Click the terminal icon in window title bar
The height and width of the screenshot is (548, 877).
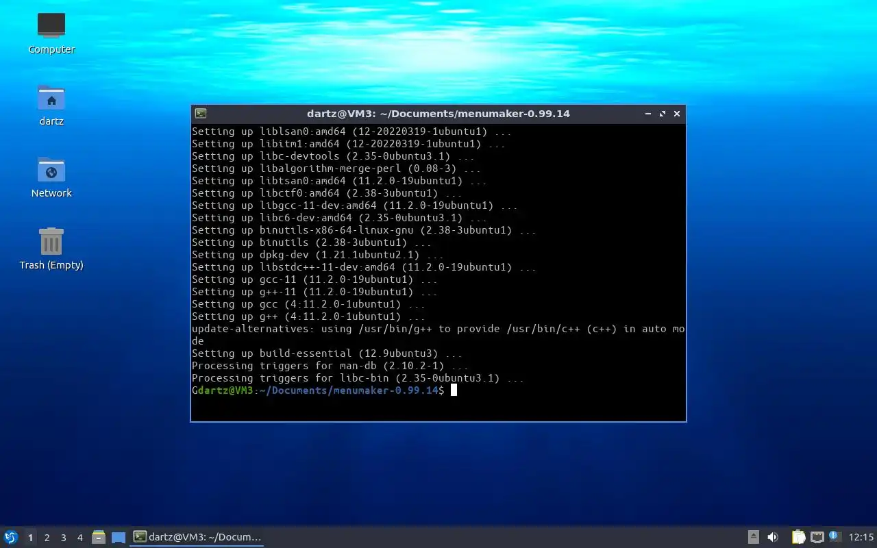200,114
